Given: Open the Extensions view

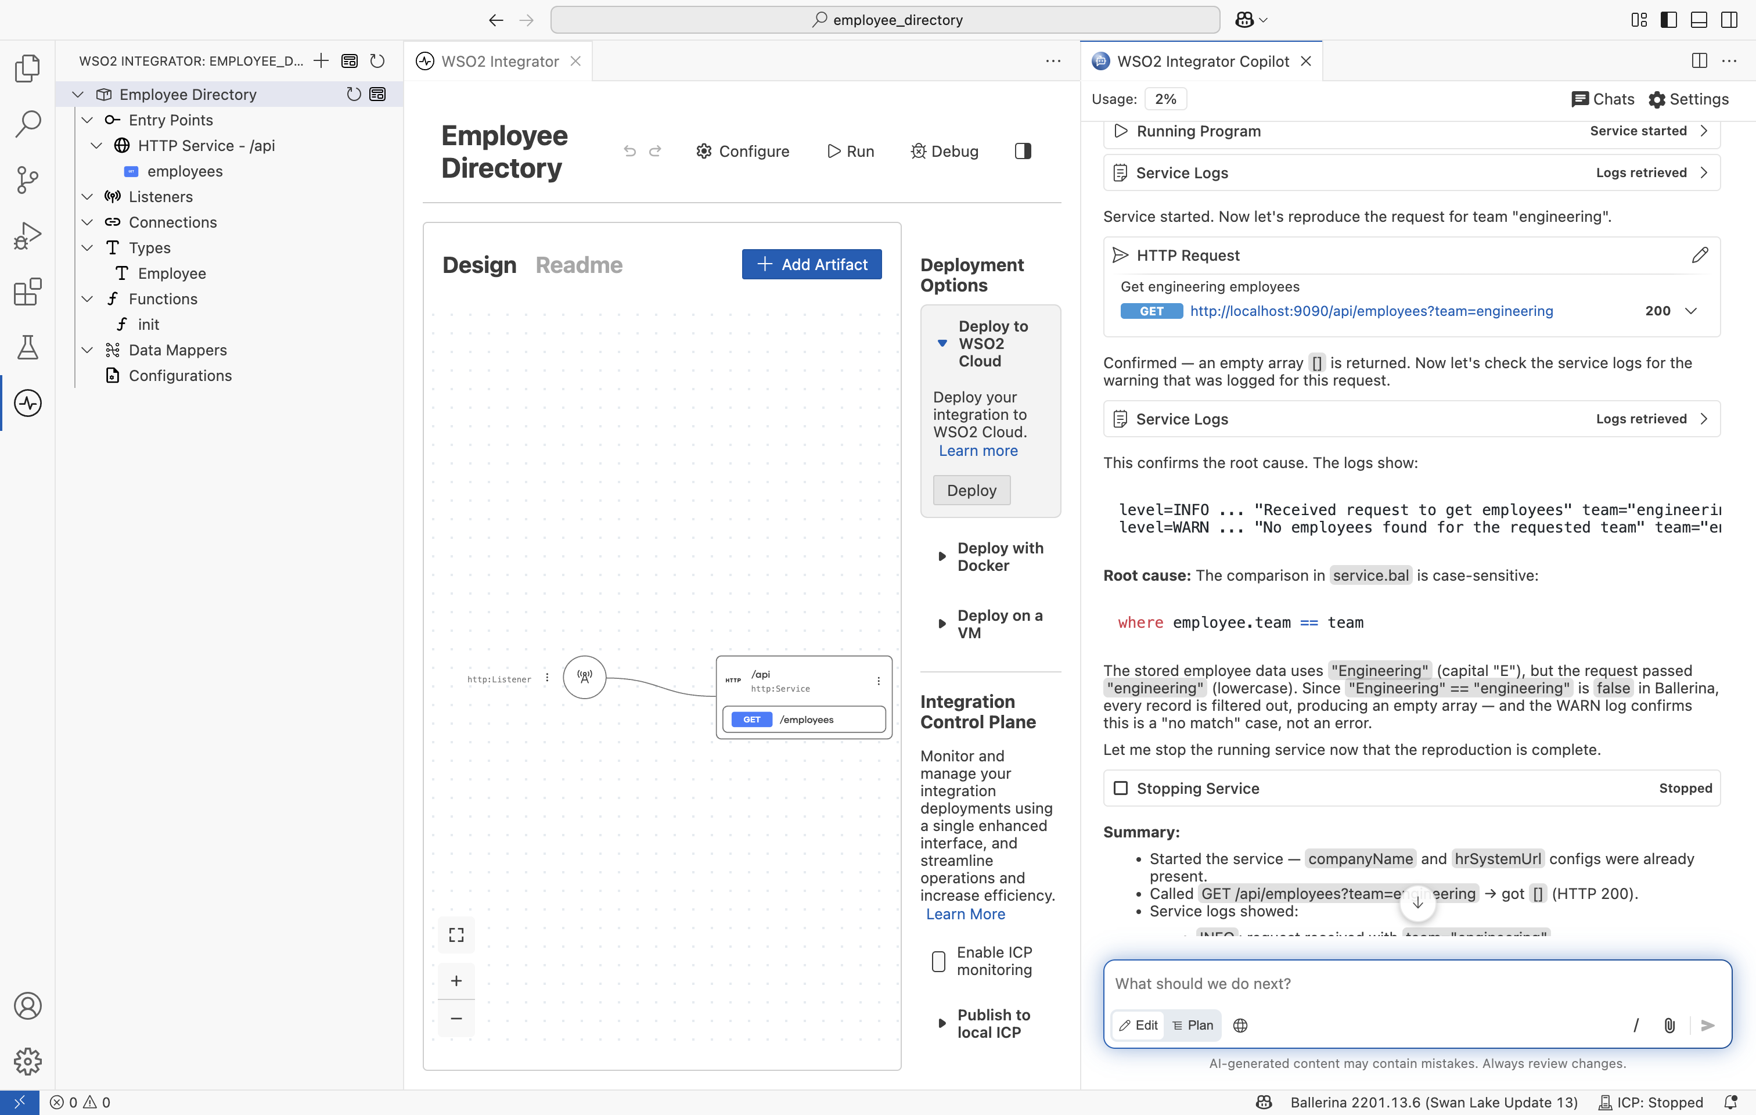Looking at the screenshot, I should (28, 291).
